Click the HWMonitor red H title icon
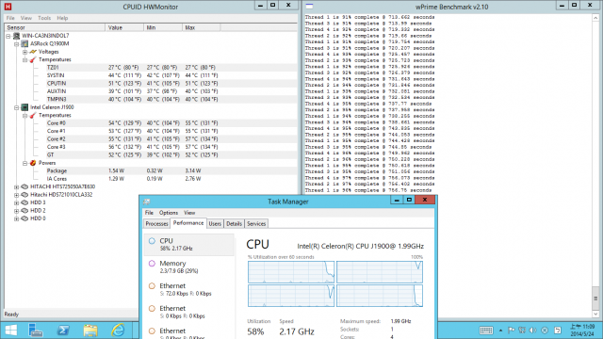The image size is (603, 339). (8, 7)
